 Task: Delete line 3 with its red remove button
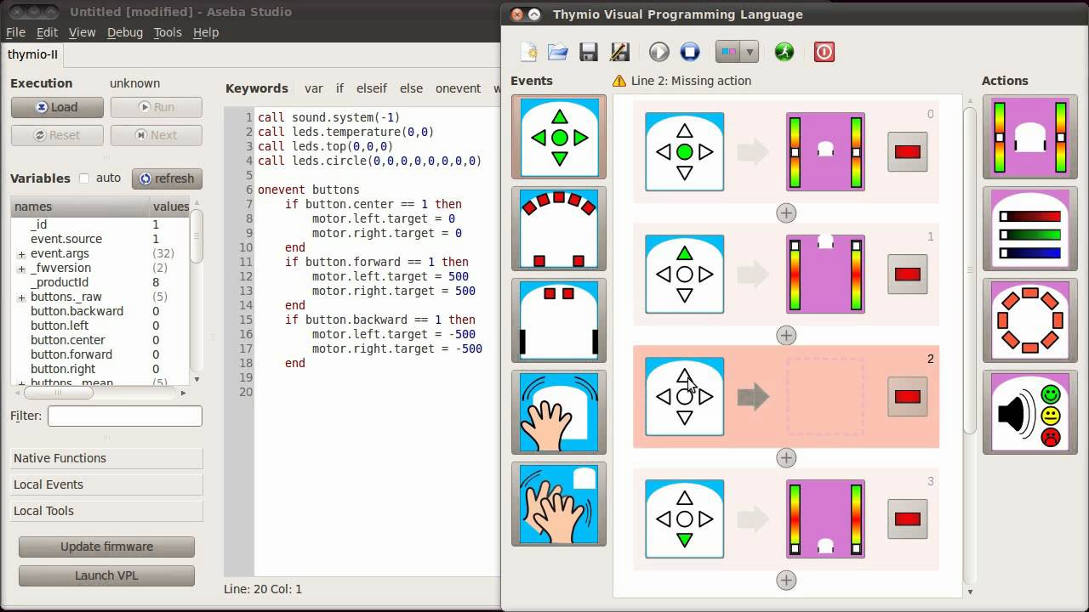click(x=908, y=519)
